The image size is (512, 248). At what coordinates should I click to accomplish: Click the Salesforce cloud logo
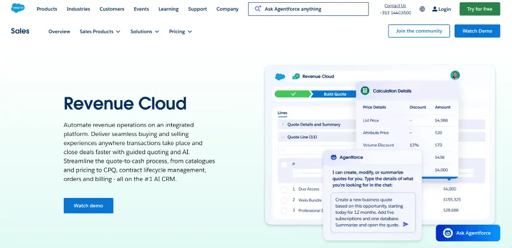coord(18,8)
